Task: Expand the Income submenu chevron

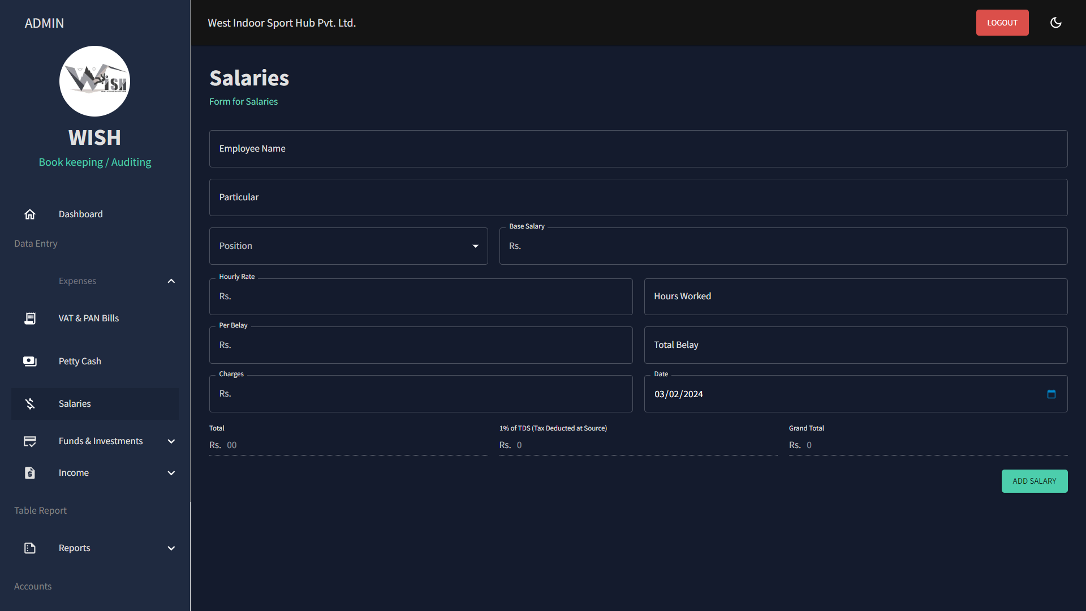Action: tap(171, 473)
